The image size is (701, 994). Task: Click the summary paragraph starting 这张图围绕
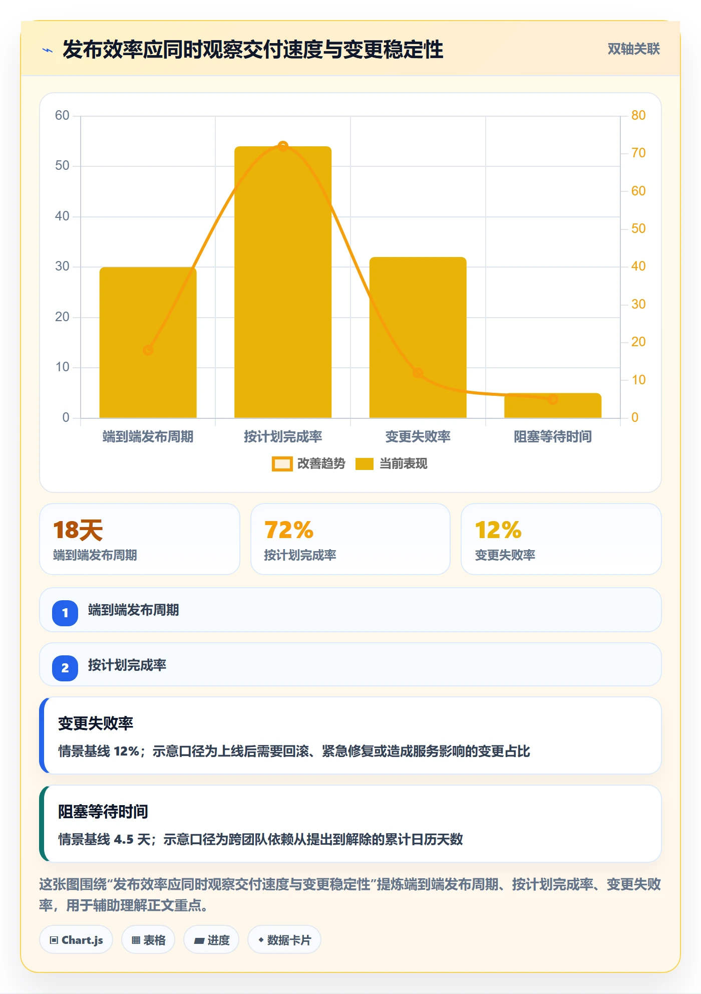click(350, 895)
